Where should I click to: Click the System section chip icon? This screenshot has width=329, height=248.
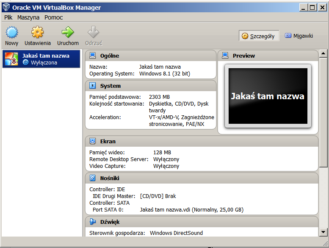93,86
